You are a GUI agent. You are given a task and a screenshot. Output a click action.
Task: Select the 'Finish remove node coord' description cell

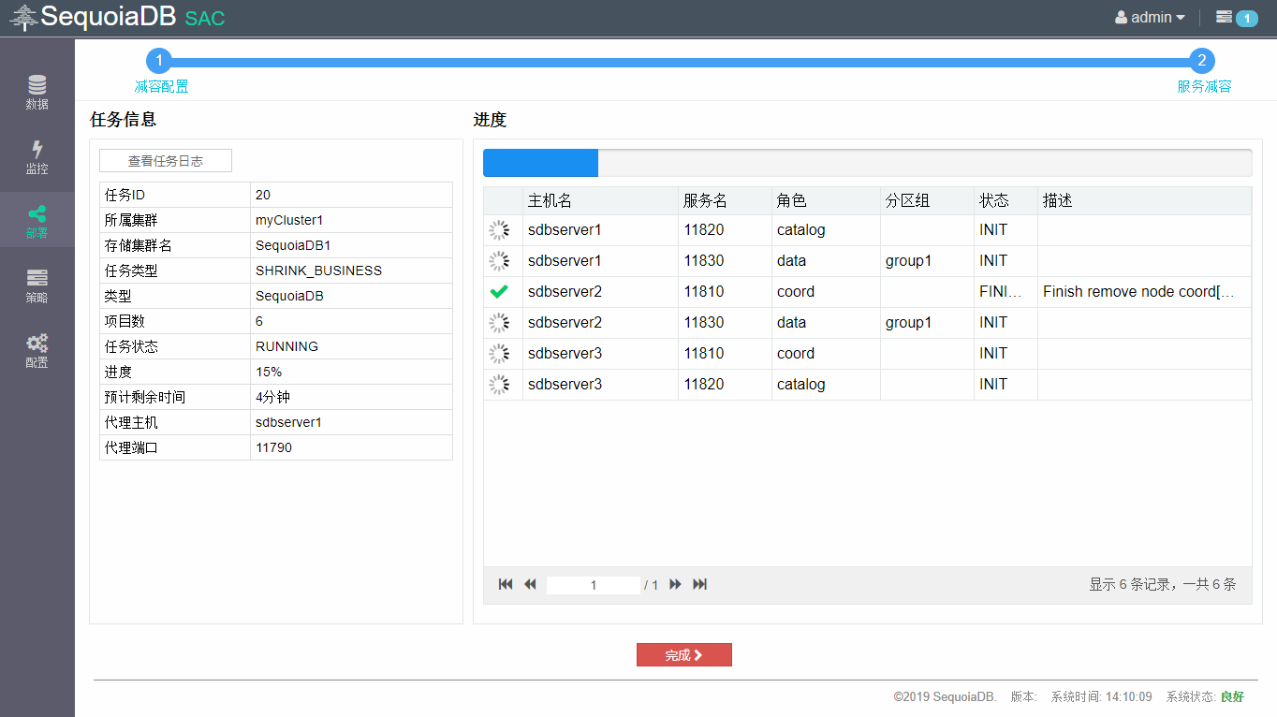pos(1144,291)
